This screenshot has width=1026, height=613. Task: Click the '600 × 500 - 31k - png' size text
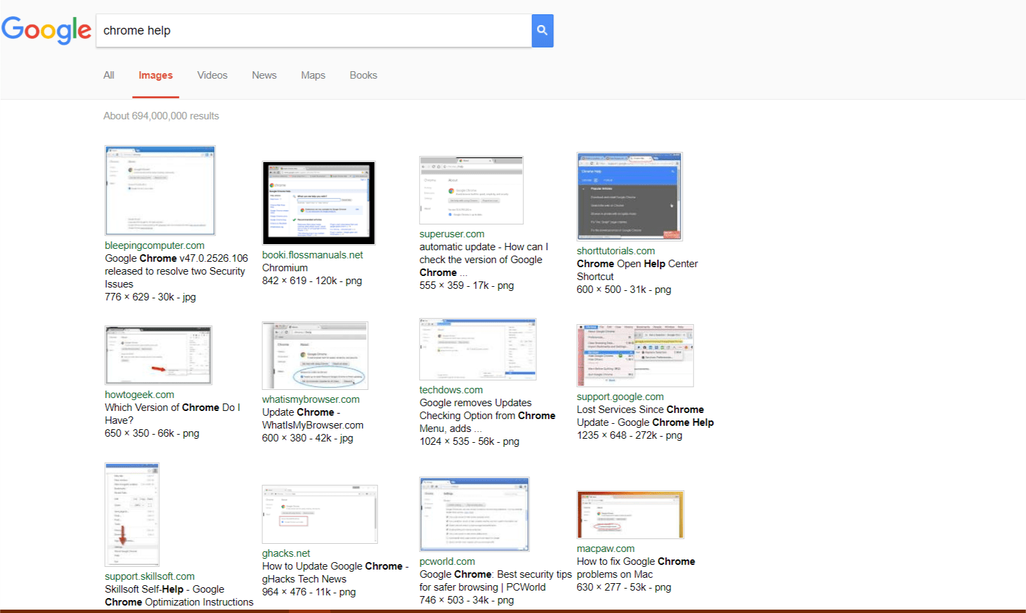point(624,290)
